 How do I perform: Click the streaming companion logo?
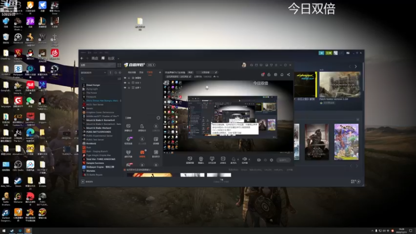(x=135, y=65)
